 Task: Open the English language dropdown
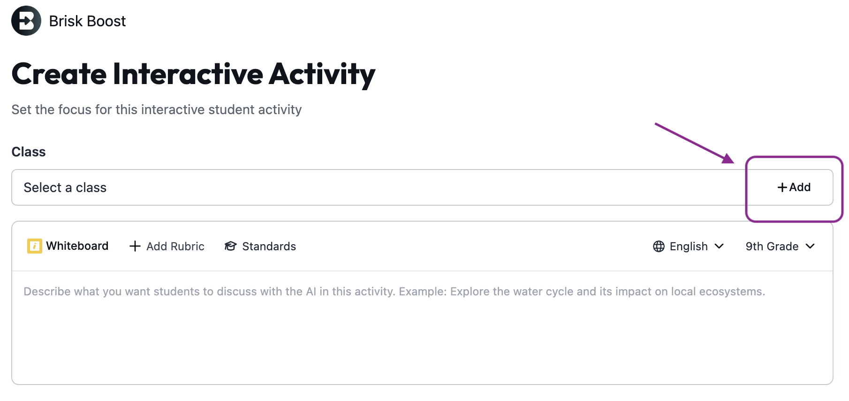(x=688, y=246)
